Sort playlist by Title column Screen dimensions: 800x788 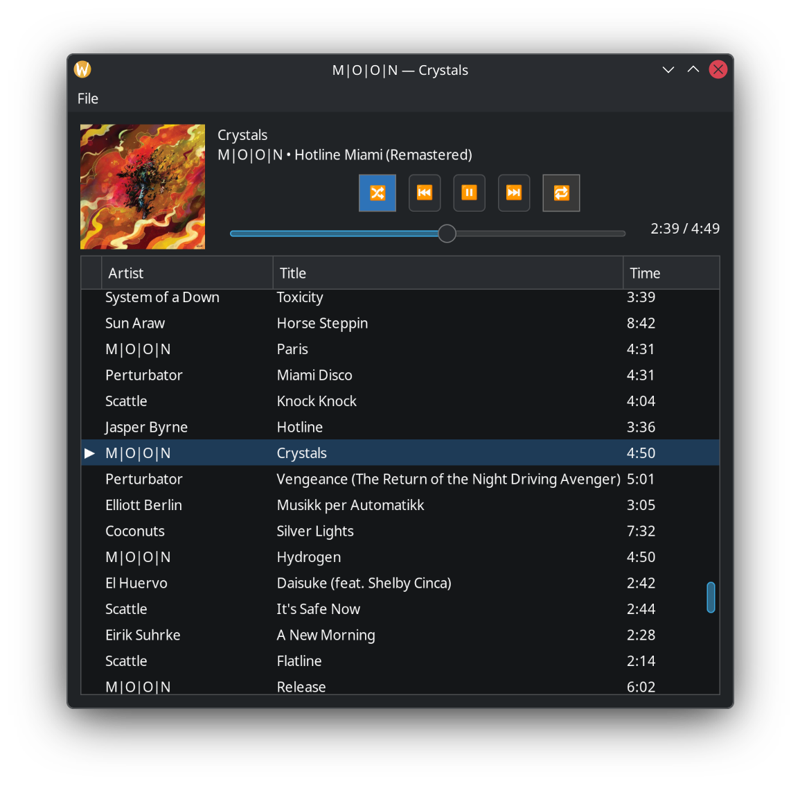coord(448,273)
